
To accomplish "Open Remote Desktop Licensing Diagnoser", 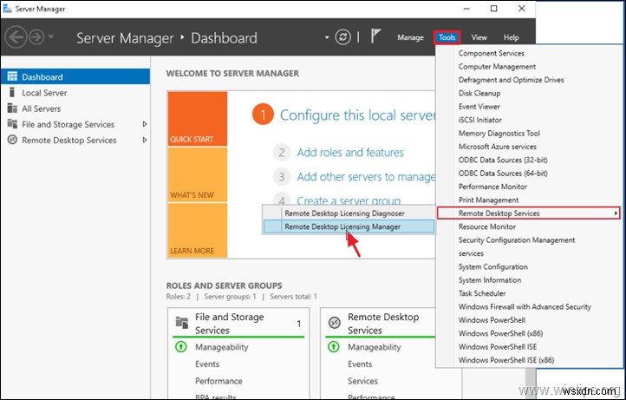I will point(349,213).
